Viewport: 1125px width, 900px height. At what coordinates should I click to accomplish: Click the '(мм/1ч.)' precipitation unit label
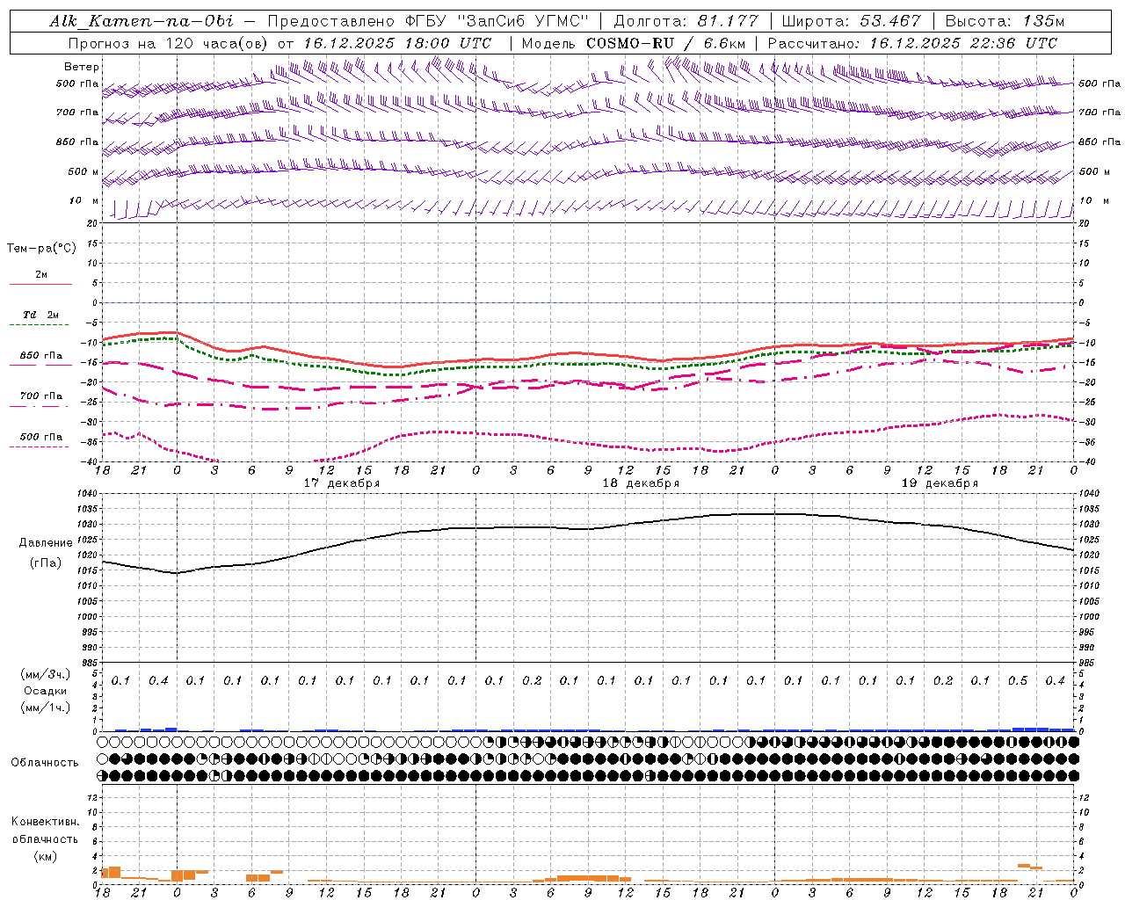pyautogui.click(x=46, y=708)
